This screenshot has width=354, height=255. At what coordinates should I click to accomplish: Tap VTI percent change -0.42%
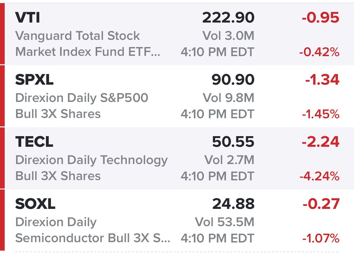[319, 52]
